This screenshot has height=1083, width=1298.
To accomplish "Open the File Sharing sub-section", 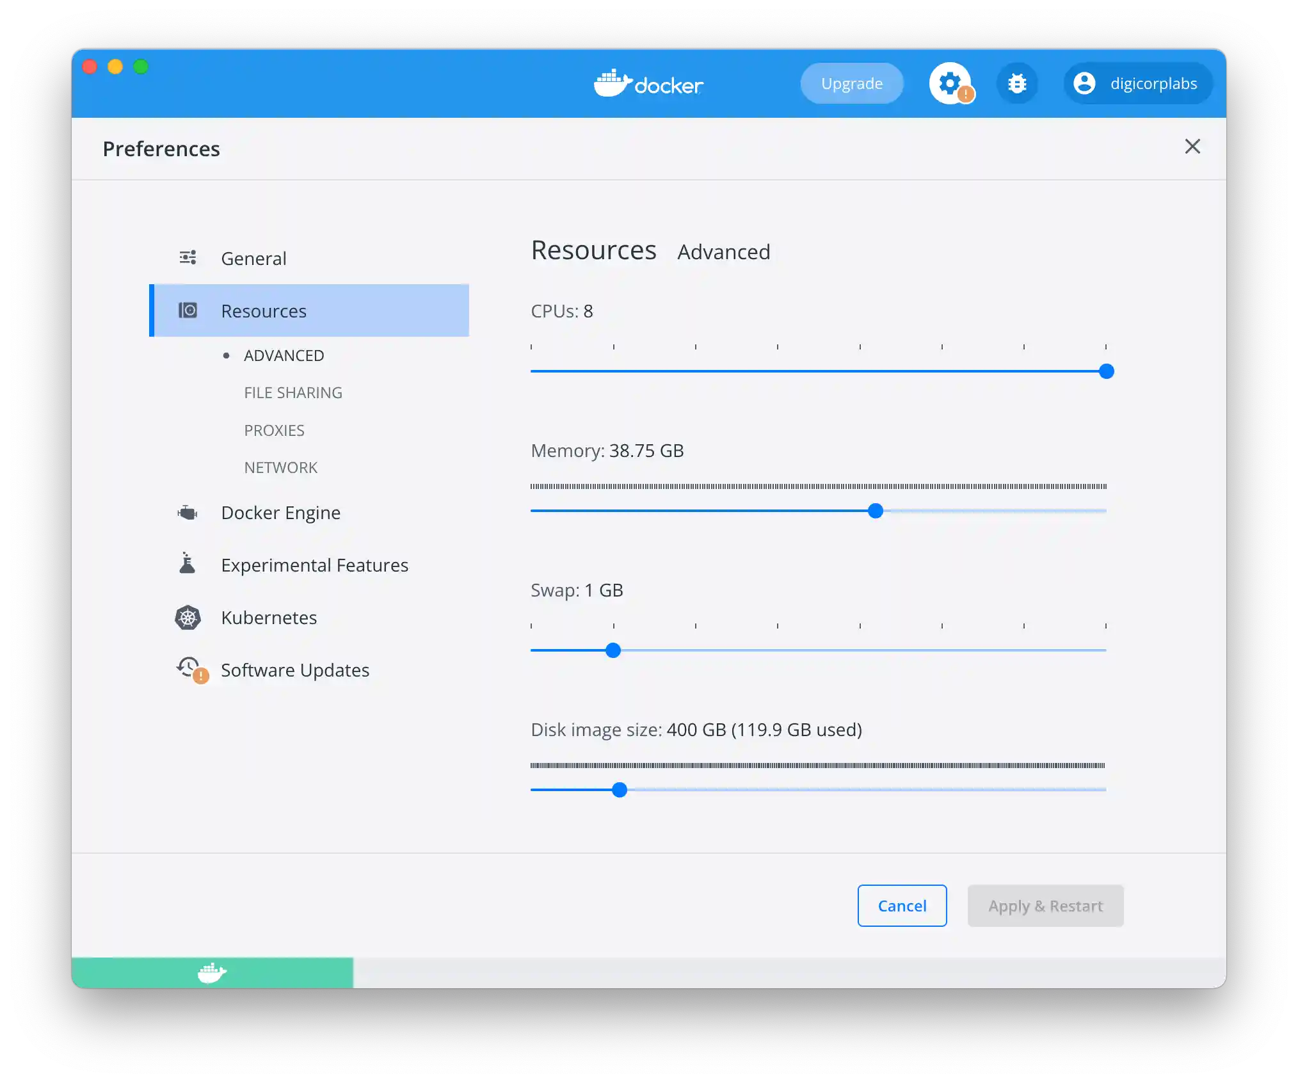I will tap(293, 392).
